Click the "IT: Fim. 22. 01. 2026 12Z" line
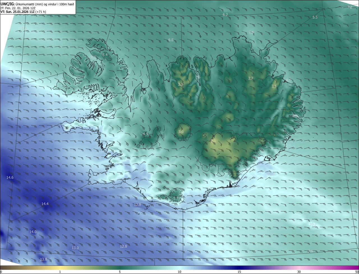Image resolution: width=359 pixels, height=274 pixels. (18, 8)
